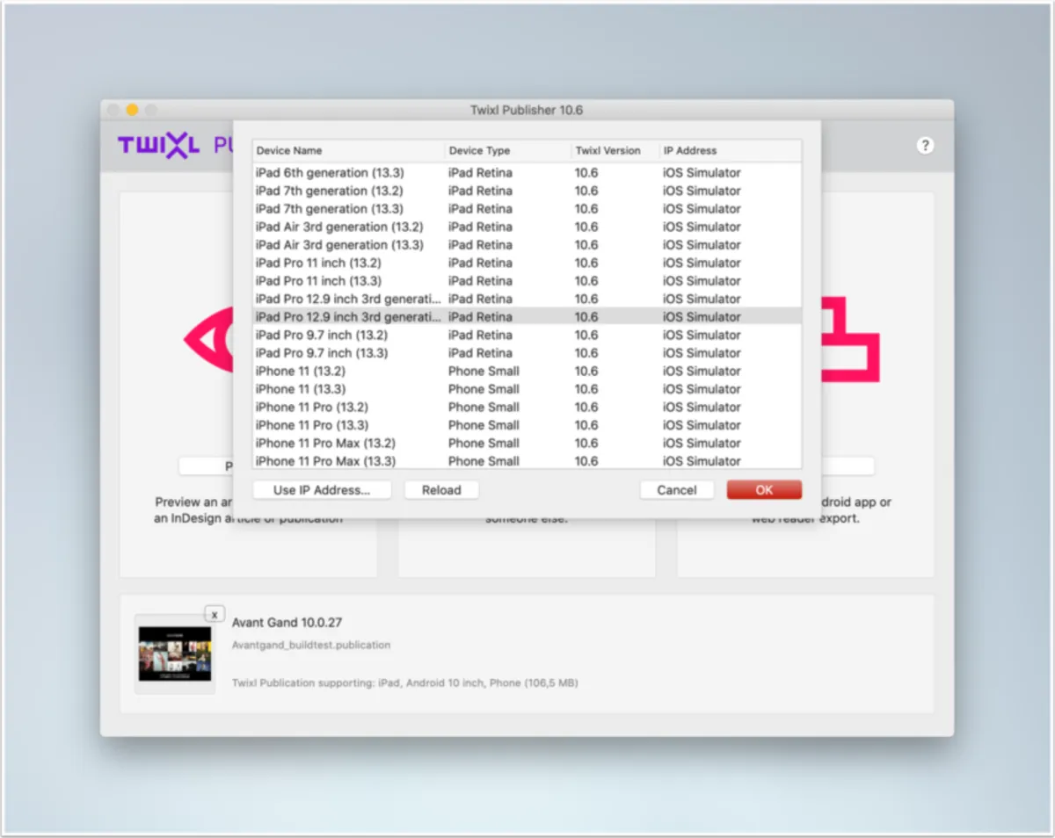The image size is (1055, 838).
Task: Click iOS Simulator in iPad Pro 11 inch (13.2) row
Action: pos(702,263)
